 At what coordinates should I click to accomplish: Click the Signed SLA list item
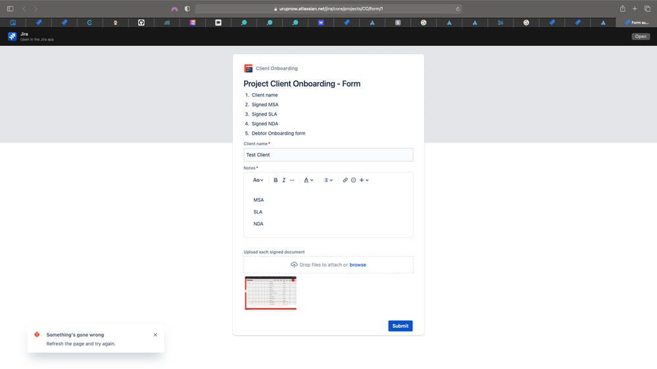pos(264,114)
